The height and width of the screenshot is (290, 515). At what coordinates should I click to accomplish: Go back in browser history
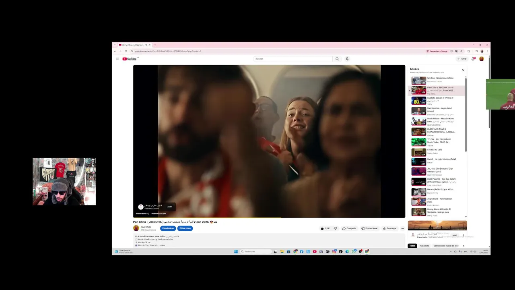click(x=115, y=51)
